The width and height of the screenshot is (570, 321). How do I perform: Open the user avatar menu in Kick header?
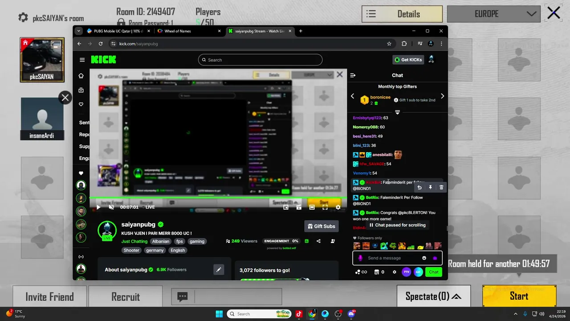pos(431,60)
